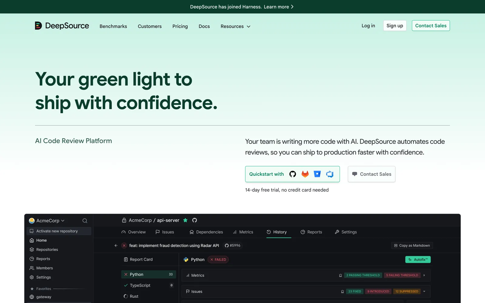Image resolution: width=485 pixels, height=303 pixels.
Task: Click the Python logo in analyzer header
Action: point(186,260)
